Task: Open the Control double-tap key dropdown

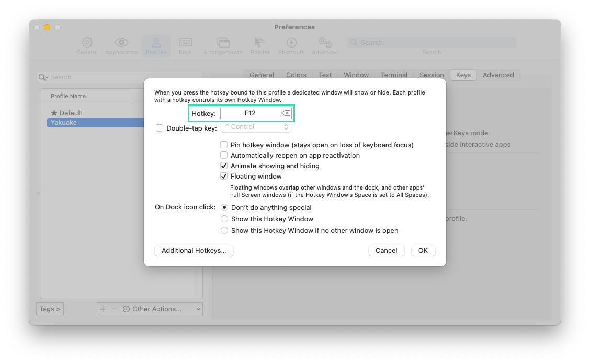Action: 256,127
